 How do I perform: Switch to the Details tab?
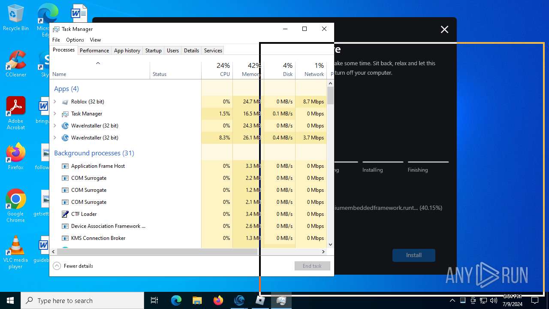pyautogui.click(x=191, y=51)
